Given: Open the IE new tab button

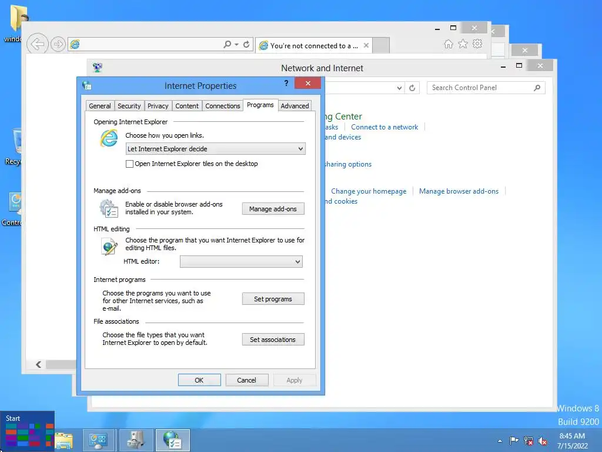Looking at the screenshot, I should click(x=381, y=45).
